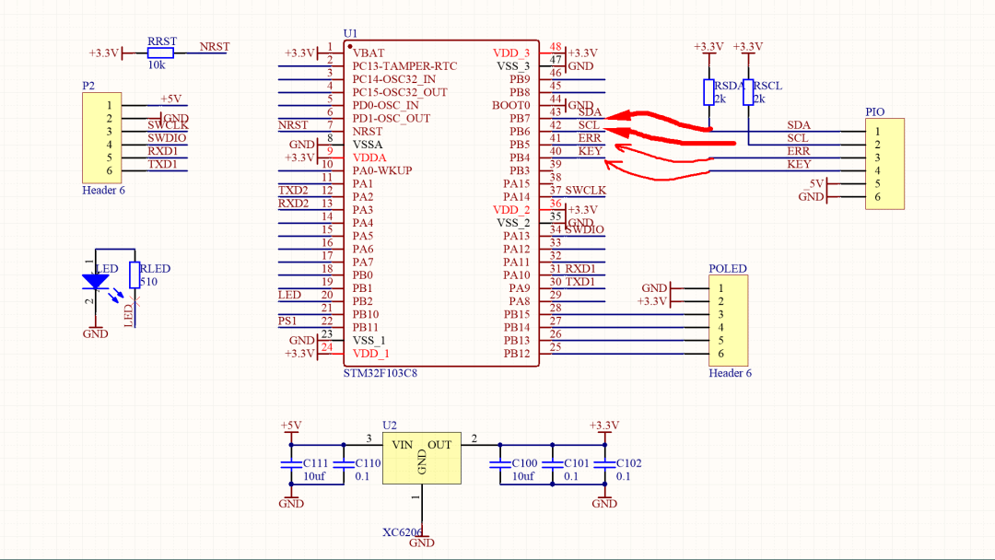Select the STM32F103C8 chip body
The height and width of the screenshot is (560, 995).
click(x=441, y=203)
